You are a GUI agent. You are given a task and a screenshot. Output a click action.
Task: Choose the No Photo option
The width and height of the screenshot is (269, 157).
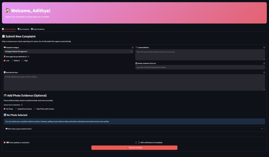(8, 109)
